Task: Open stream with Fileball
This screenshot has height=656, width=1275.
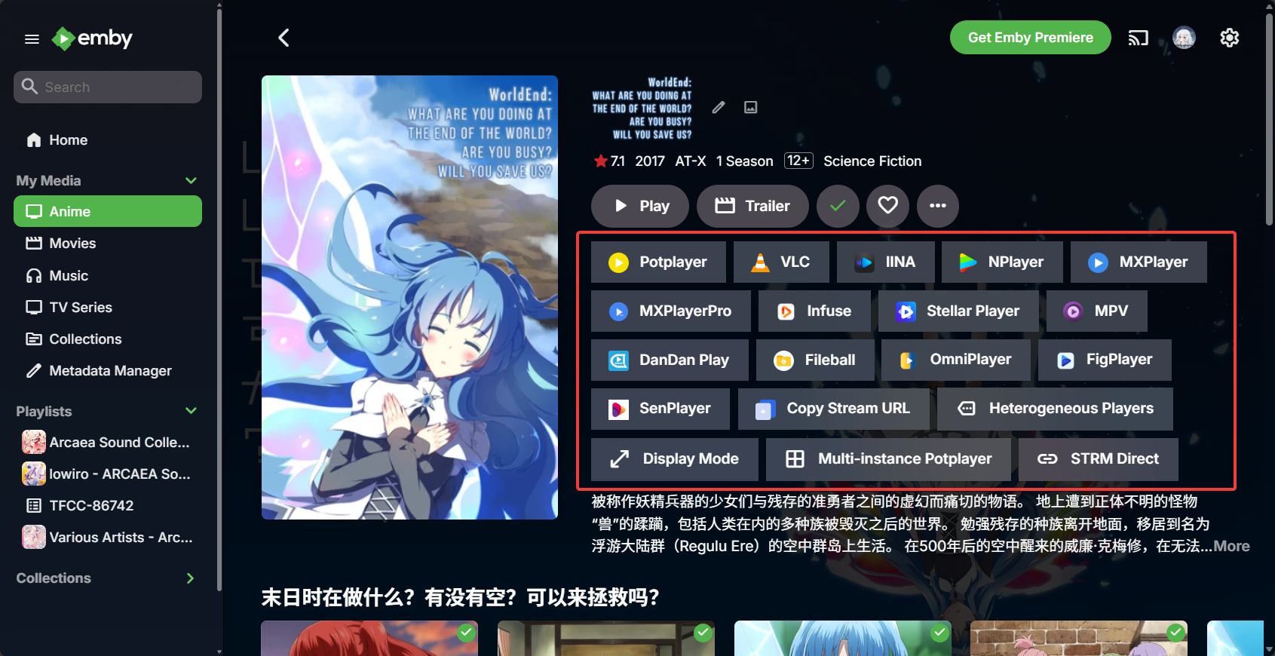Action: pos(815,360)
